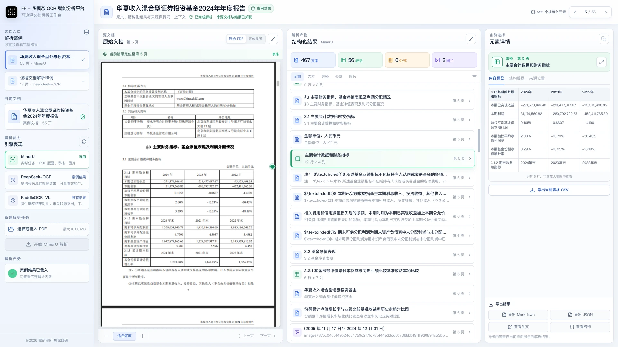Open the §3 主要财务指标 result row
The width and height of the screenshot is (618, 347).
pyautogui.click(x=382, y=101)
